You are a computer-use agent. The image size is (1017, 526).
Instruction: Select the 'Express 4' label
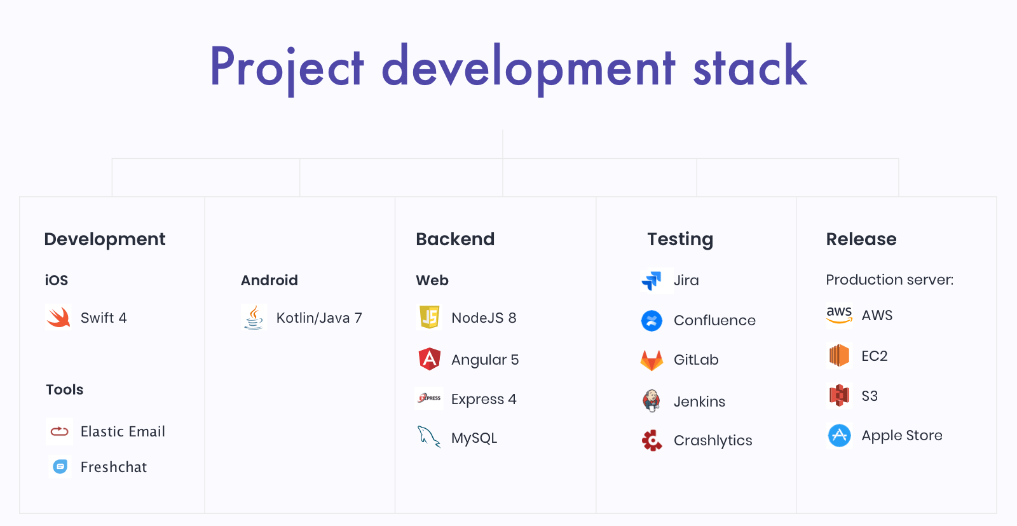click(484, 399)
